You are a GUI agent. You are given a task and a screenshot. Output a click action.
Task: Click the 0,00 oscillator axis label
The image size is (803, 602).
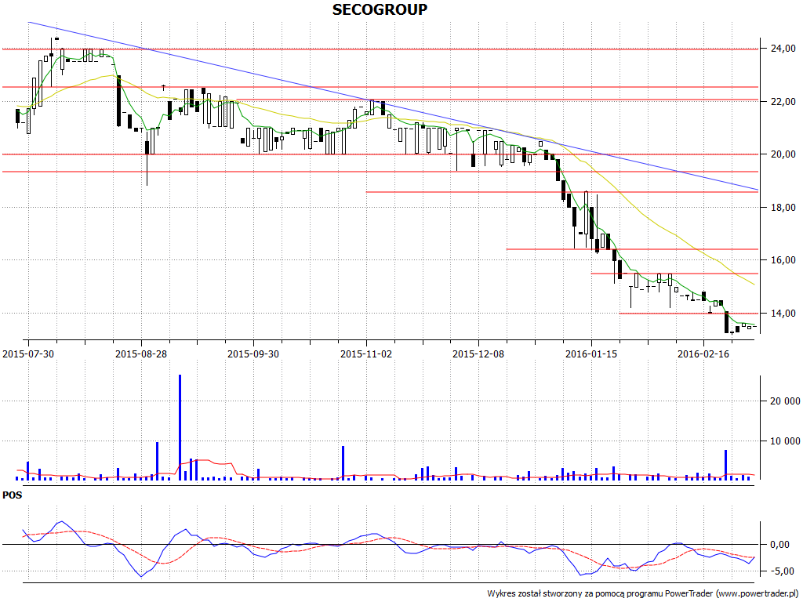(x=782, y=545)
